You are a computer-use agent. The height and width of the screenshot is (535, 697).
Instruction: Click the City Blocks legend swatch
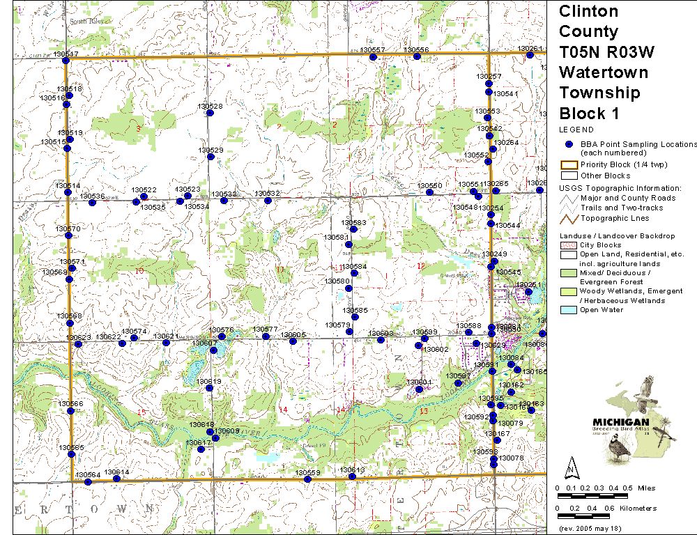point(569,245)
